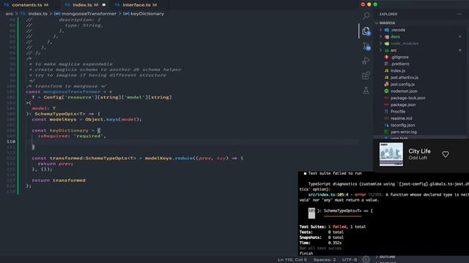
Task: Open the .gitignore file
Action: [399, 57]
